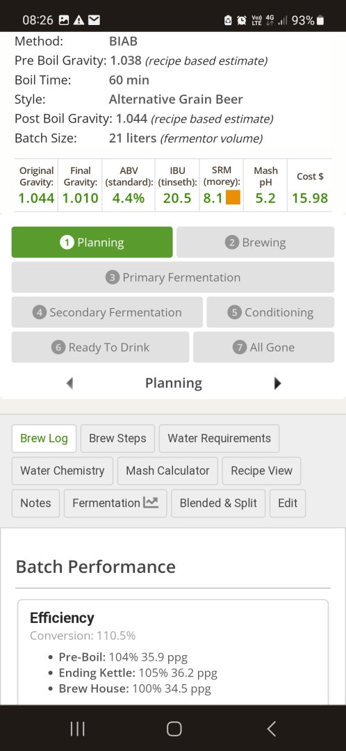This screenshot has width=346, height=751.
Task: Tap Android home navigation icon
Action: (174, 729)
